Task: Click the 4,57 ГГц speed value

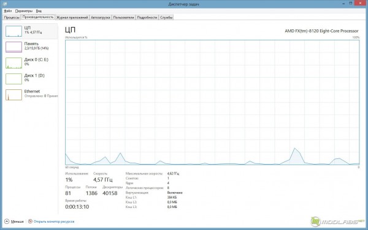Action: pyautogui.click(x=103, y=180)
